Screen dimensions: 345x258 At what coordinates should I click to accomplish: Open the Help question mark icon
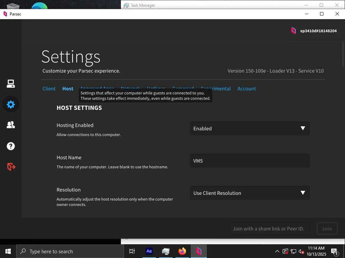click(x=10, y=146)
